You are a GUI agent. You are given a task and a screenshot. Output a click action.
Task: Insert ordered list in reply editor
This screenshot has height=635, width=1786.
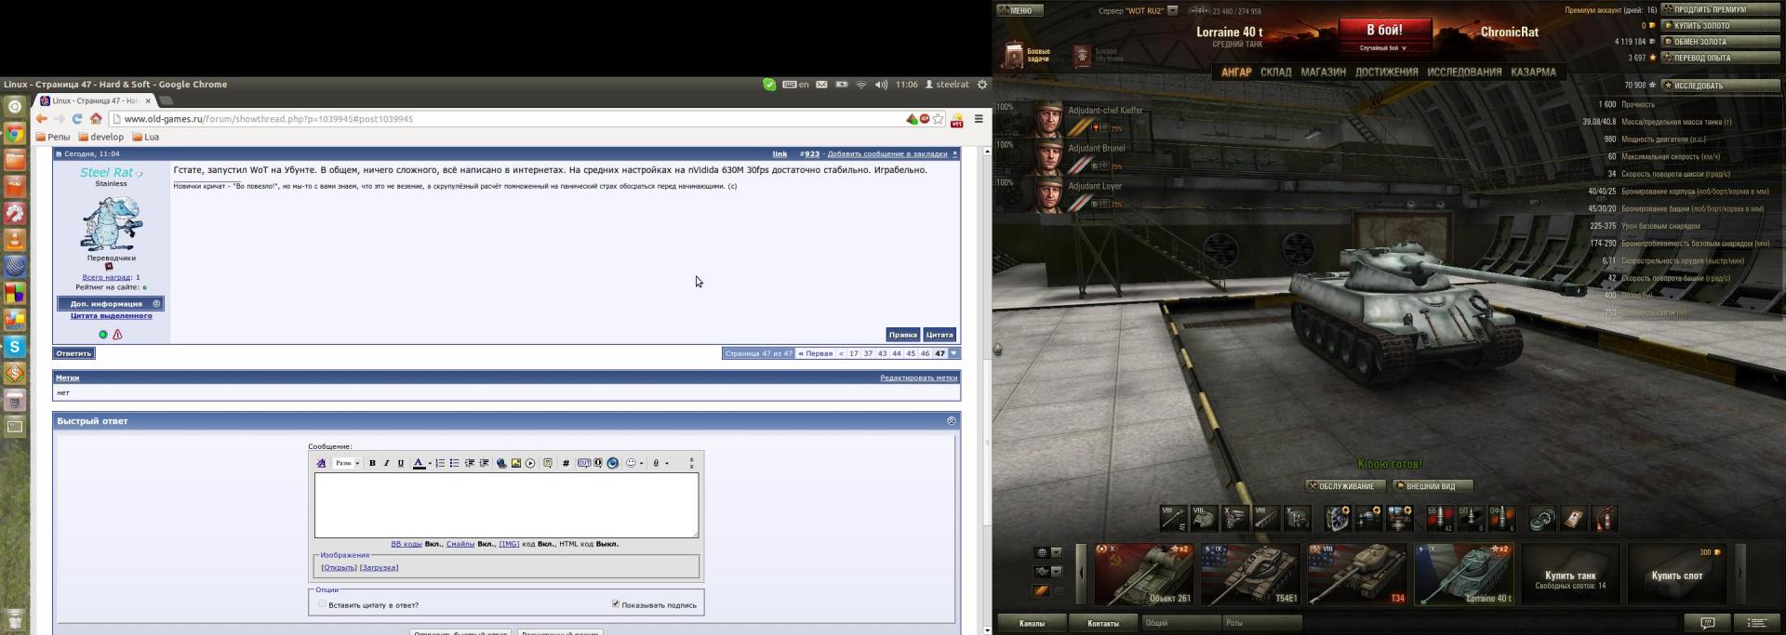(x=440, y=463)
